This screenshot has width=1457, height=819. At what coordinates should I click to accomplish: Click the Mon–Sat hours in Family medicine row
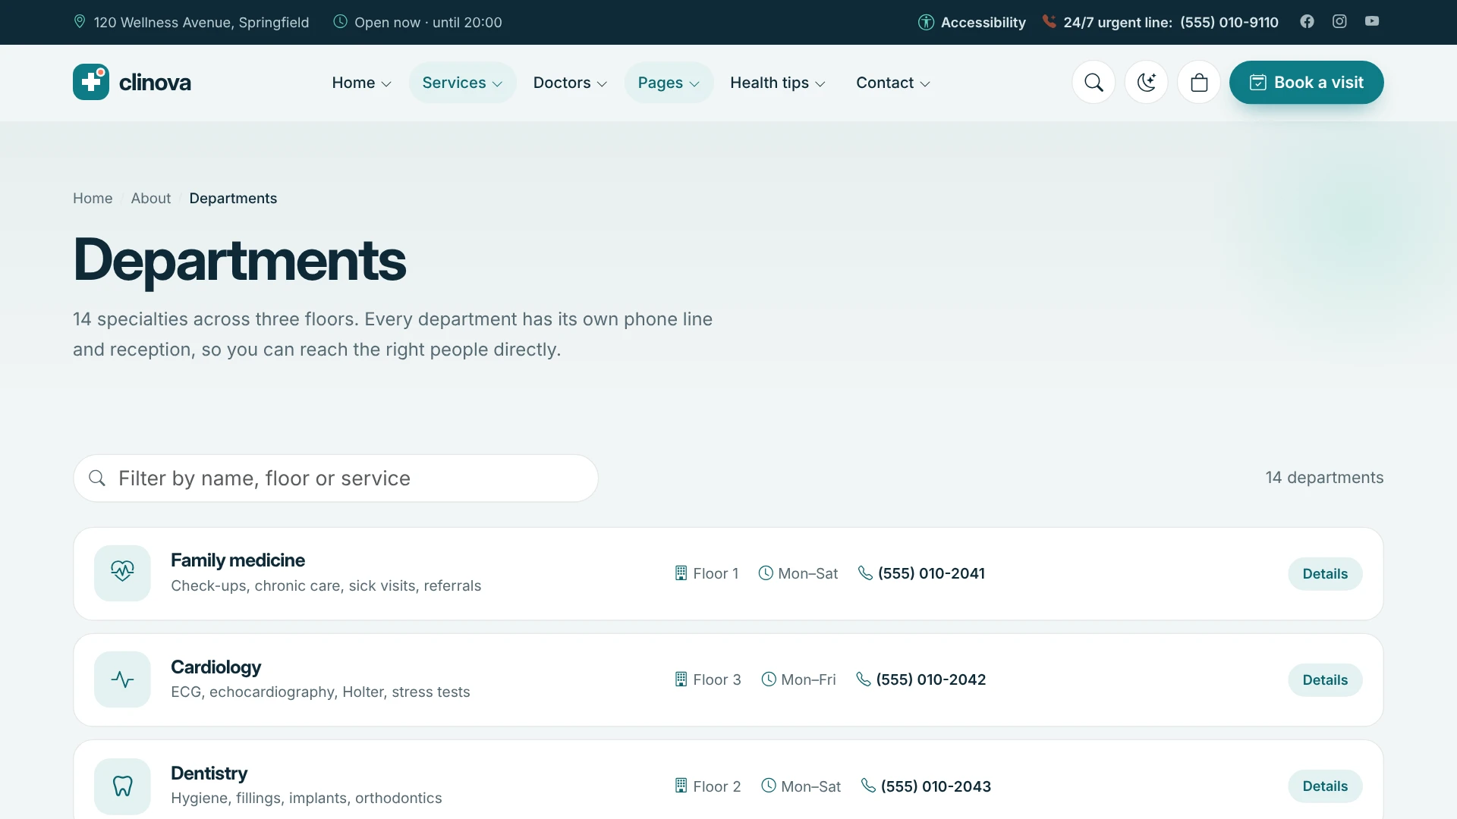807,573
